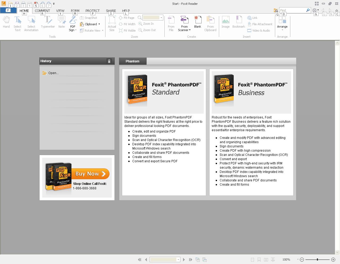Click the new blank PDF icon in the quick access toolbar
Image resolution: width=340 pixels, height=264 pixels.
[36, 4]
